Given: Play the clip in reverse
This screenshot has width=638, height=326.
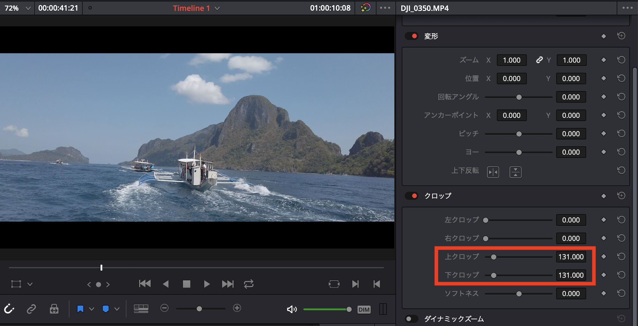Looking at the screenshot, I should click(x=166, y=284).
